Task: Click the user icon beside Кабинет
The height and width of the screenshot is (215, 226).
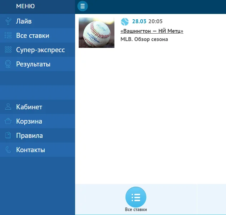Action: [8, 107]
